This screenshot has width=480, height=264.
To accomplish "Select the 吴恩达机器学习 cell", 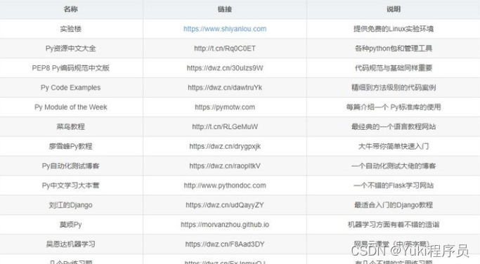I will coord(71,244).
